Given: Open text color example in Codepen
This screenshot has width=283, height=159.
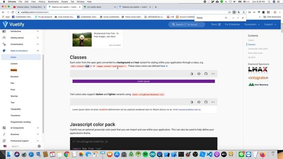Looking at the screenshot, I should (199, 102).
